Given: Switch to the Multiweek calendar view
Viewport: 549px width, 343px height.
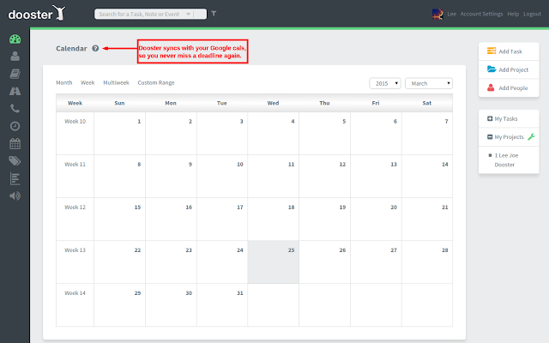Looking at the screenshot, I should [x=116, y=83].
